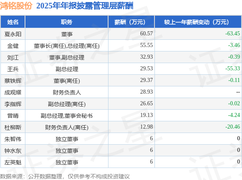Screen dimensions: 242x180
Task: Click 副总经理(离任) position cell
Action: click(x=67, y=104)
